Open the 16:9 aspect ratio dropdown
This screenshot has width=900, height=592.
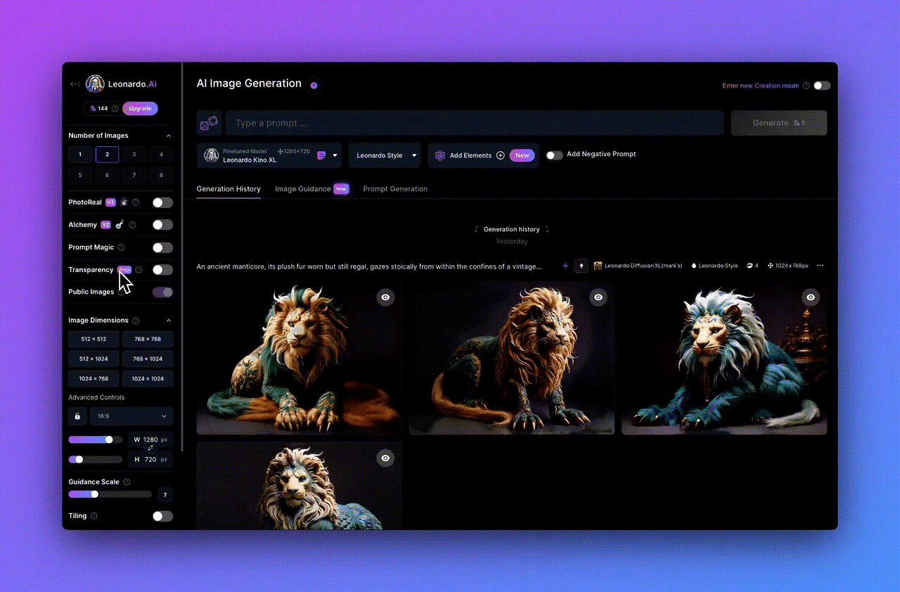pos(131,416)
